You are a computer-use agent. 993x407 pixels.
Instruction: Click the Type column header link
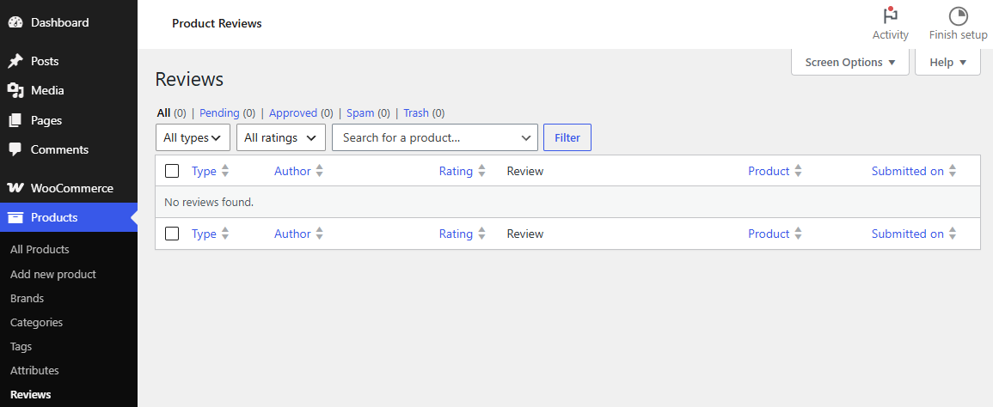[x=204, y=171]
